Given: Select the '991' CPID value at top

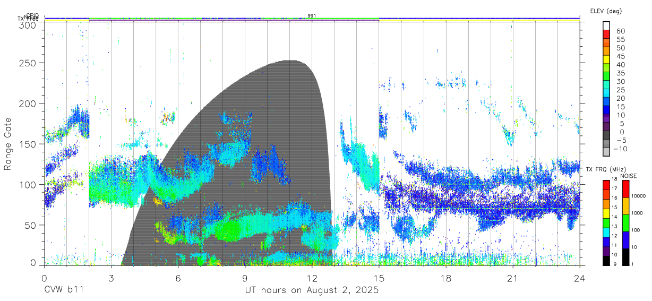Looking at the screenshot, I should point(312,16).
